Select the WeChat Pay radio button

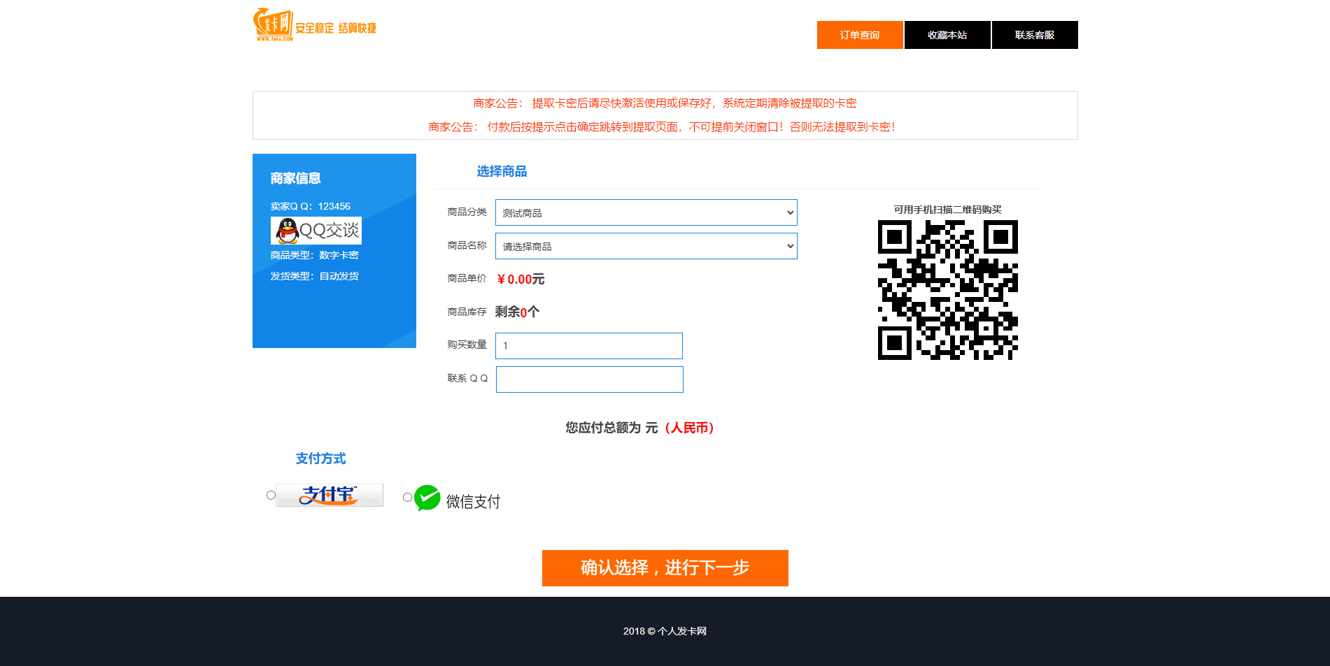pos(408,497)
